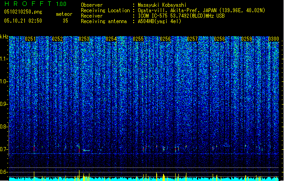This screenshot has height=181, width=284.
Task: Click the 0258 time marker
Action: point(219,39)
